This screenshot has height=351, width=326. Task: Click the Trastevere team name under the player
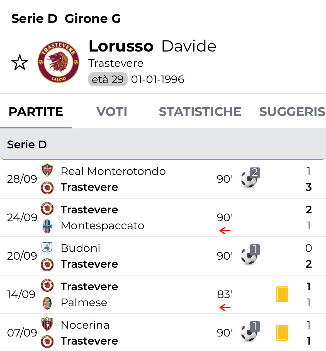[116, 63]
